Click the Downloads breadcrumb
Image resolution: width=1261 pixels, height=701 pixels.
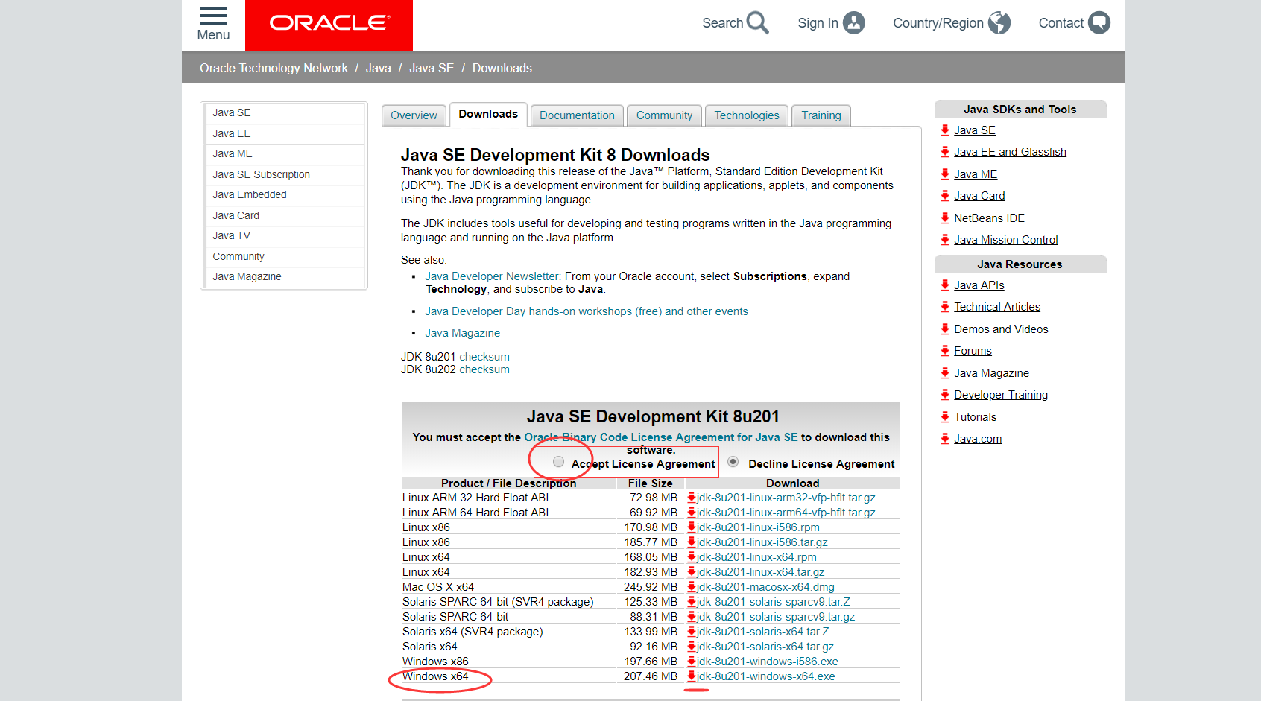click(x=502, y=68)
